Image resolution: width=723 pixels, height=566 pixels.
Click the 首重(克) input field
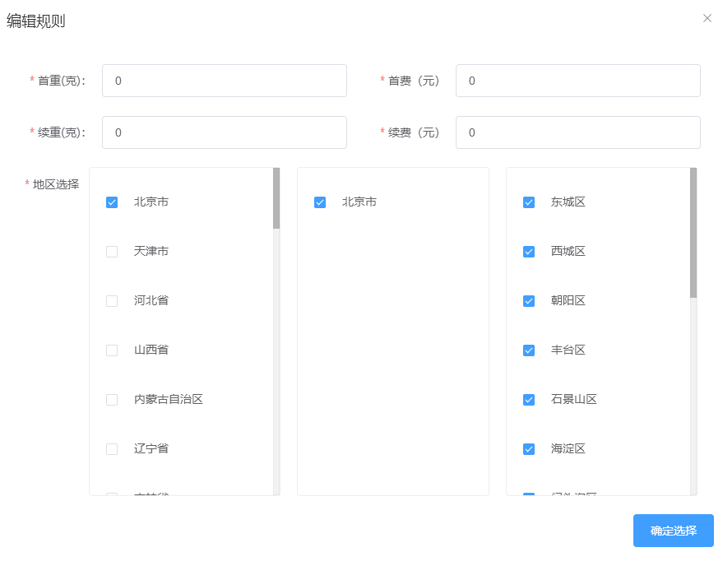224,81
